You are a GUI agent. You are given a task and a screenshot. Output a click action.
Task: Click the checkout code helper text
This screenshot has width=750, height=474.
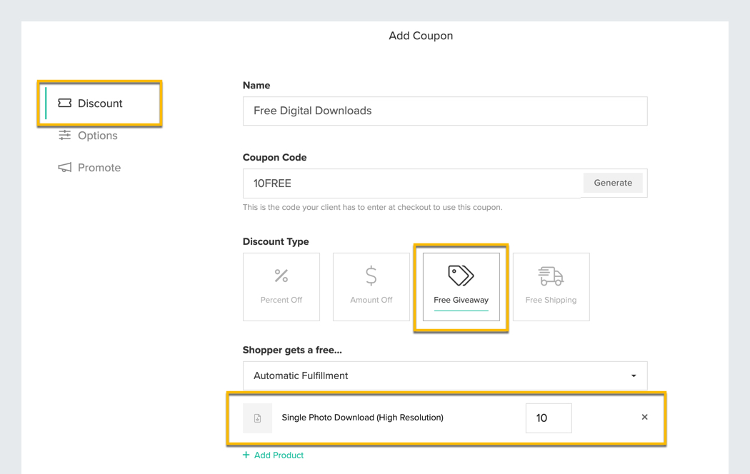click(373, 207)
